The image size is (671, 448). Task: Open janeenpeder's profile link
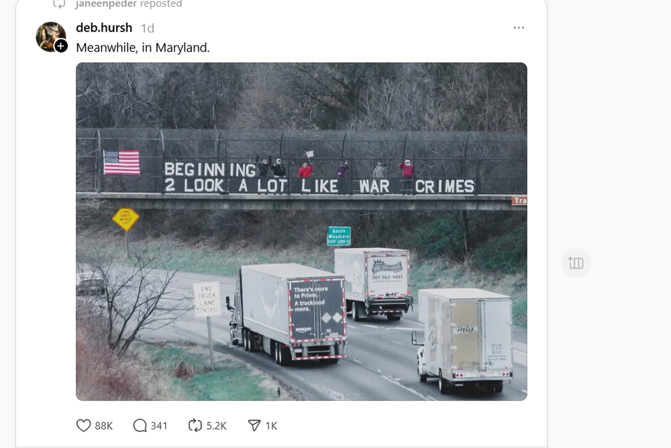pyautogui.click(x=103, y=4)
